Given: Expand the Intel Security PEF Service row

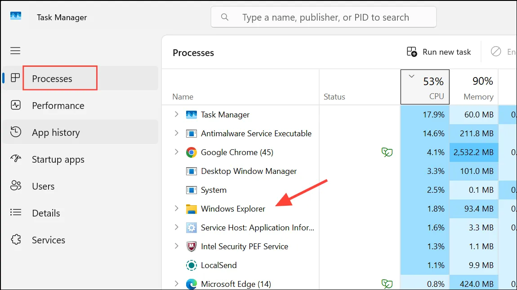Looking at the screenshot, I should [x=176, y=246].
